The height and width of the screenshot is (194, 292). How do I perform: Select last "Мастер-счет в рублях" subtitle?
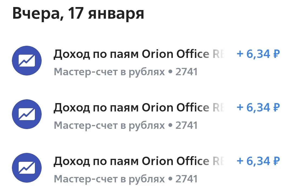coord(109,179)
